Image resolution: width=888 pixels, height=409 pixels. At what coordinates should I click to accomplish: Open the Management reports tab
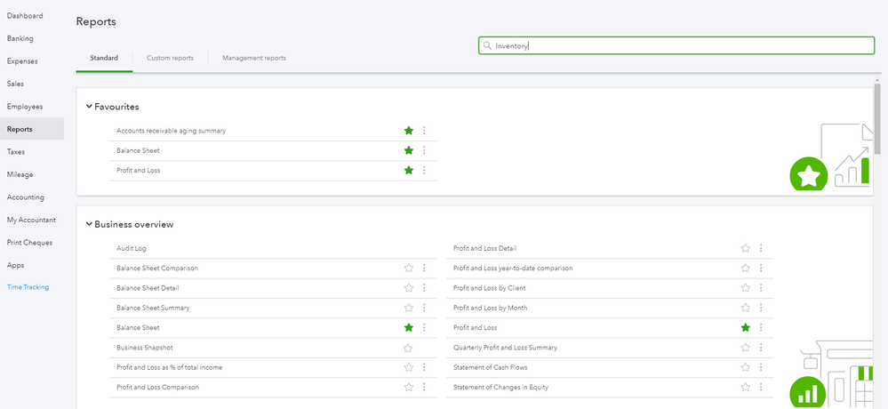coord(254,58)
